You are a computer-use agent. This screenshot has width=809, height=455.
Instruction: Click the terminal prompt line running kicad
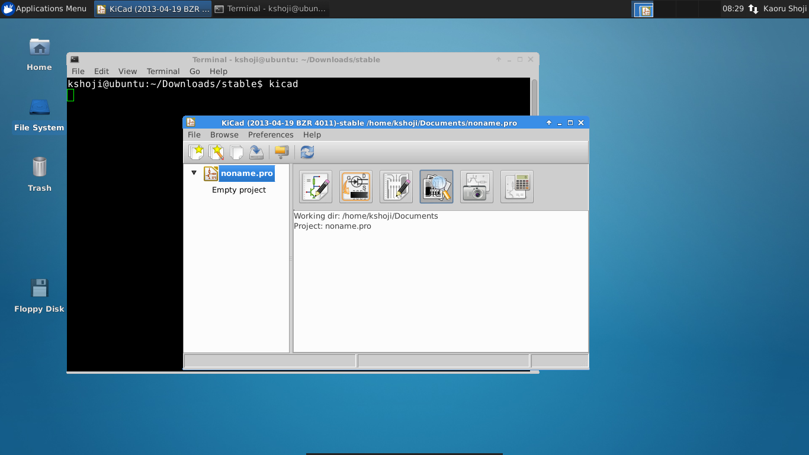point(183,84)
